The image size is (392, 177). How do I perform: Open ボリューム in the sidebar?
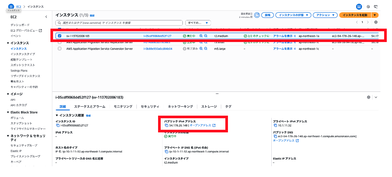(17, 118)
